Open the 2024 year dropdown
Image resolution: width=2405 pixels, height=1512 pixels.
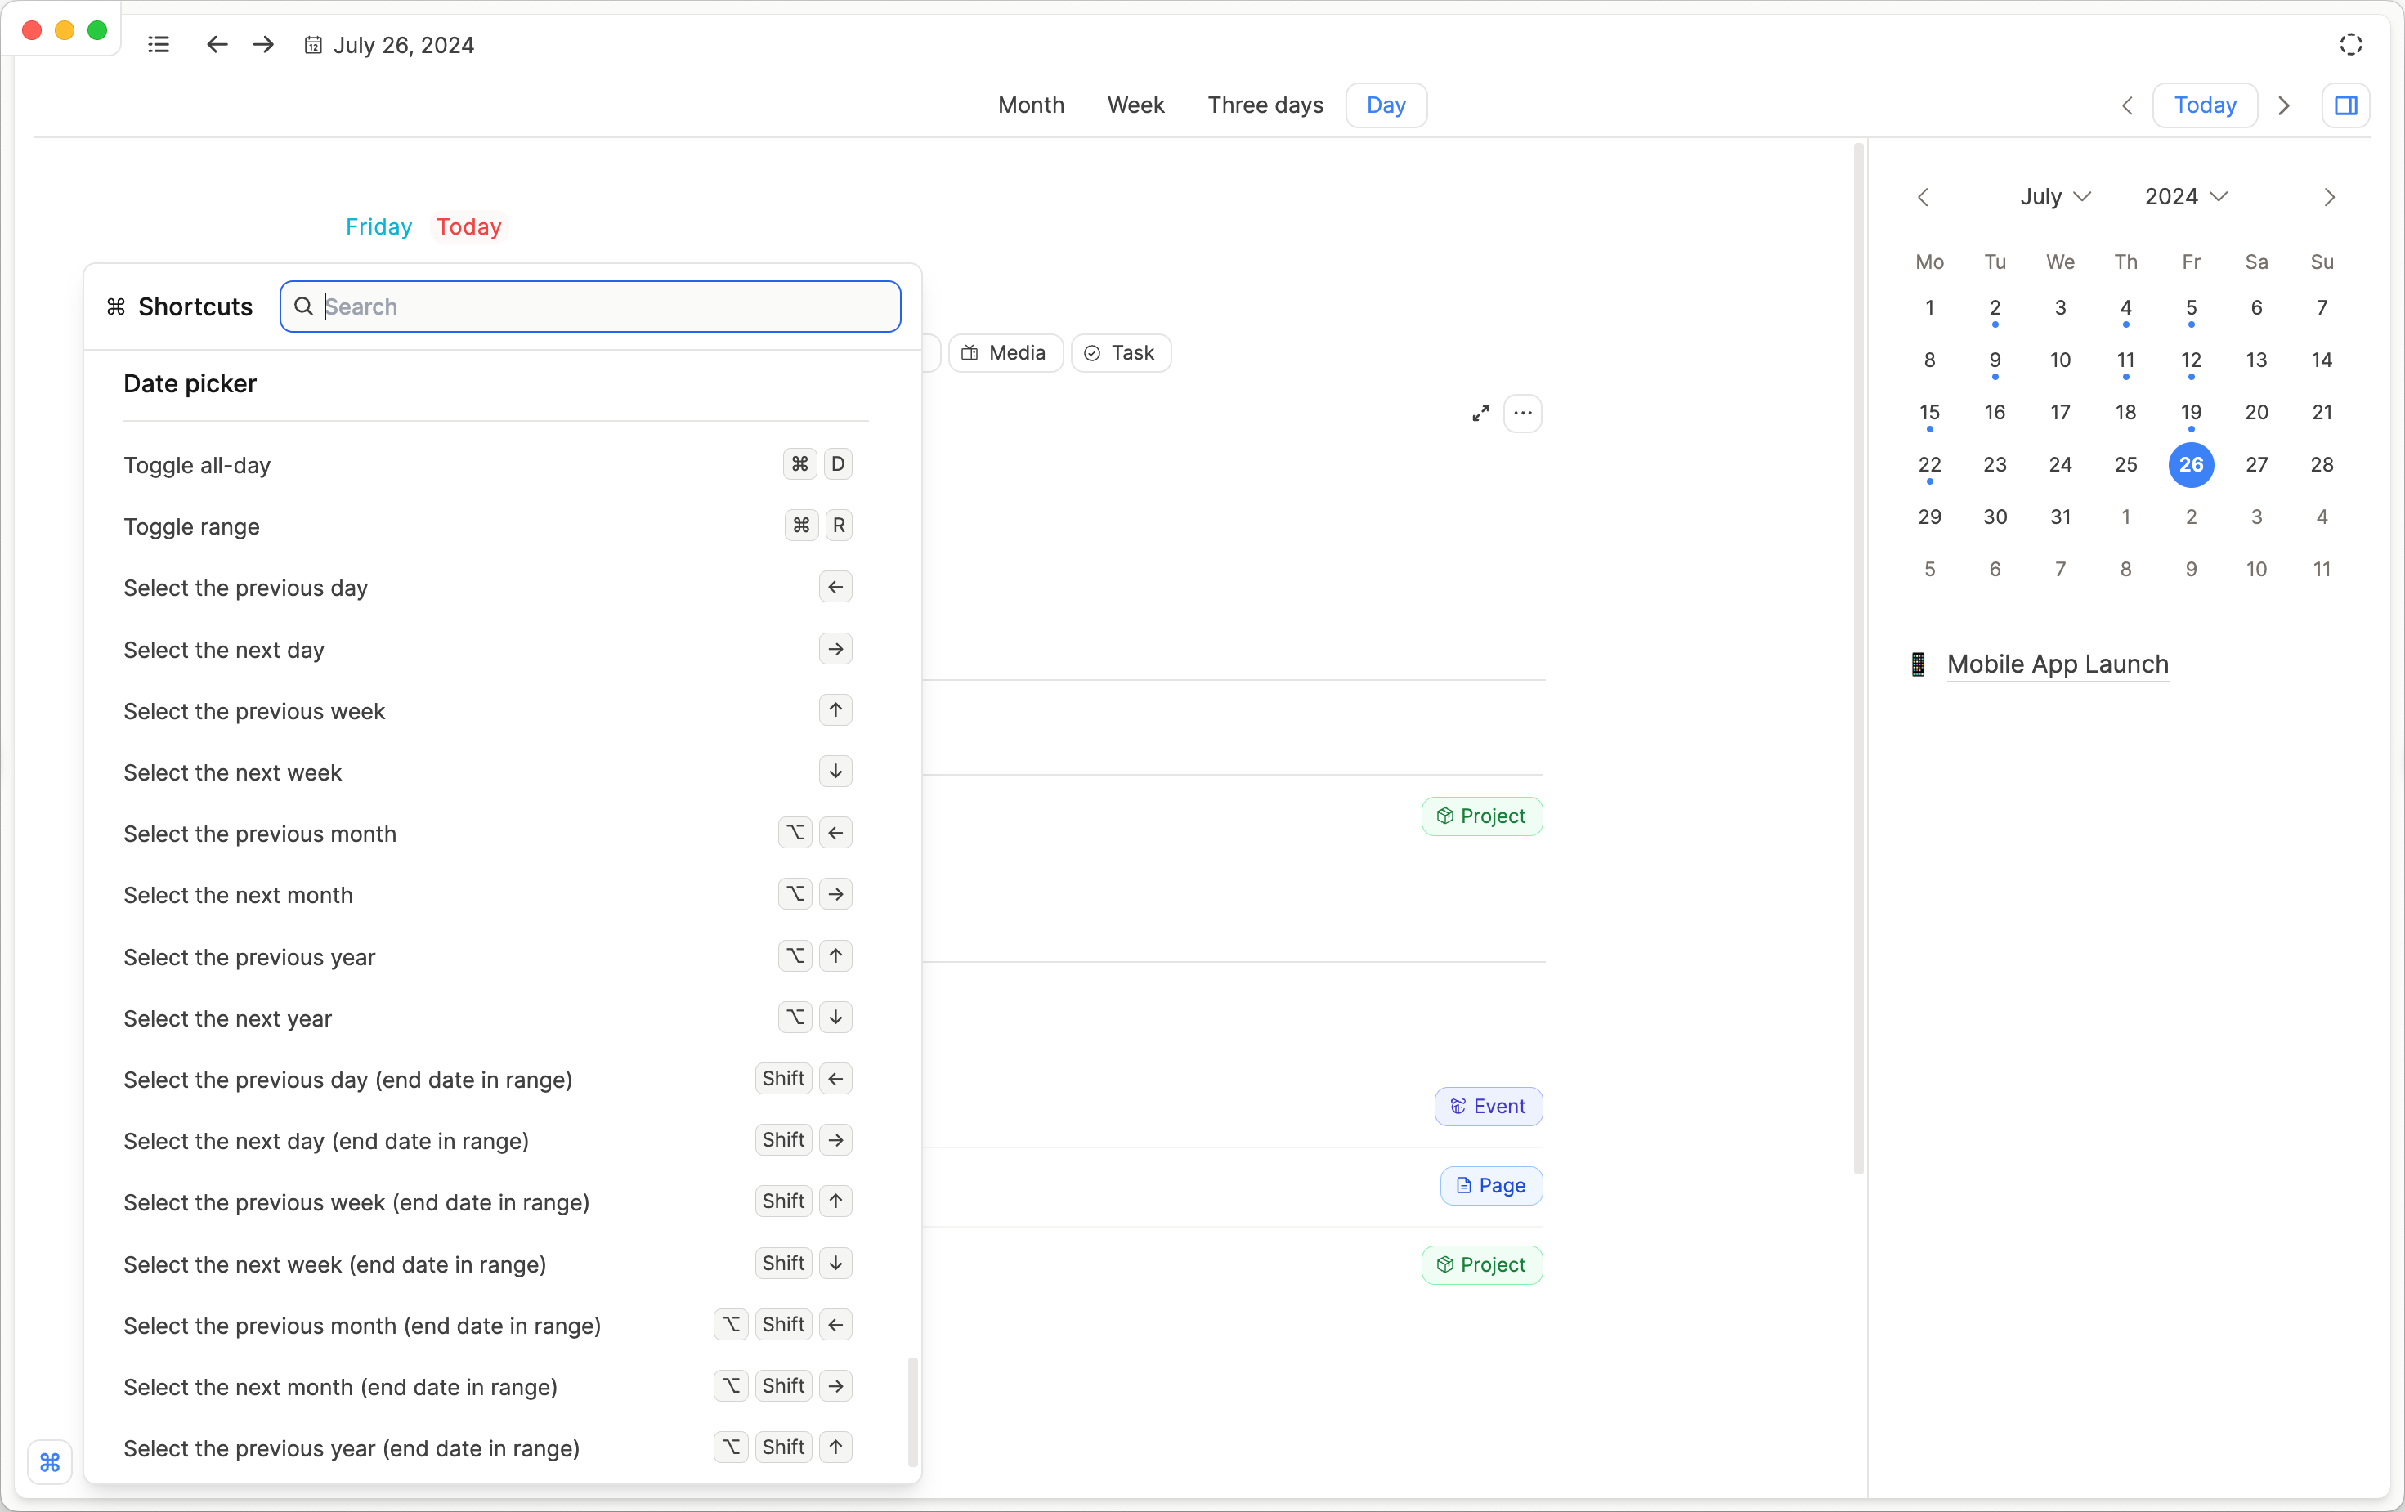coord(2185,197)
